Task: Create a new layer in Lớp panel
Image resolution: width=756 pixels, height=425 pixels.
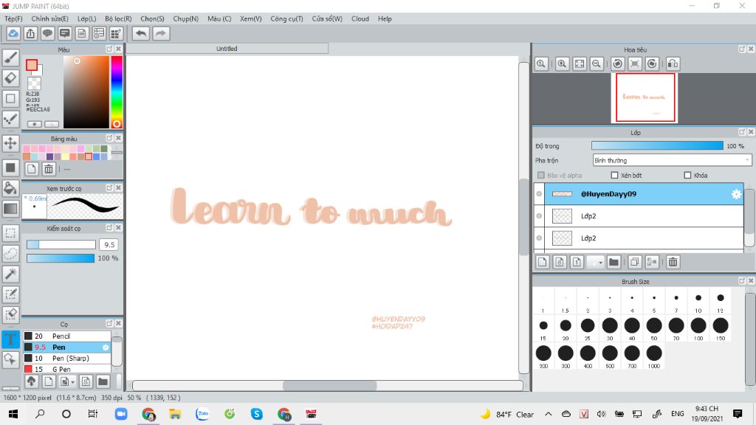Action: [543, 262]
